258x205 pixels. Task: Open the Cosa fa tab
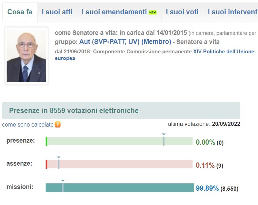[x=20, y=12]
